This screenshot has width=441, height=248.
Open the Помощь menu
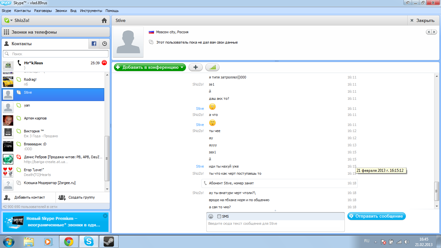click(x=112, y=11)
